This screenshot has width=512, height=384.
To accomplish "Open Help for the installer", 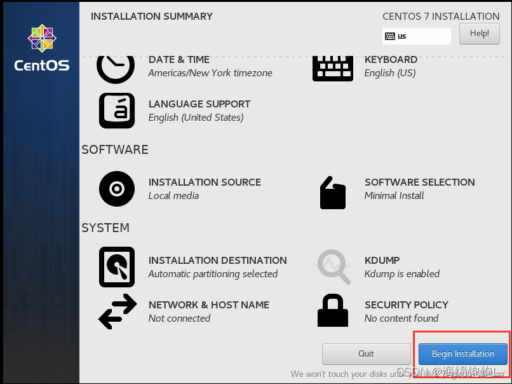I will (480, 34).
